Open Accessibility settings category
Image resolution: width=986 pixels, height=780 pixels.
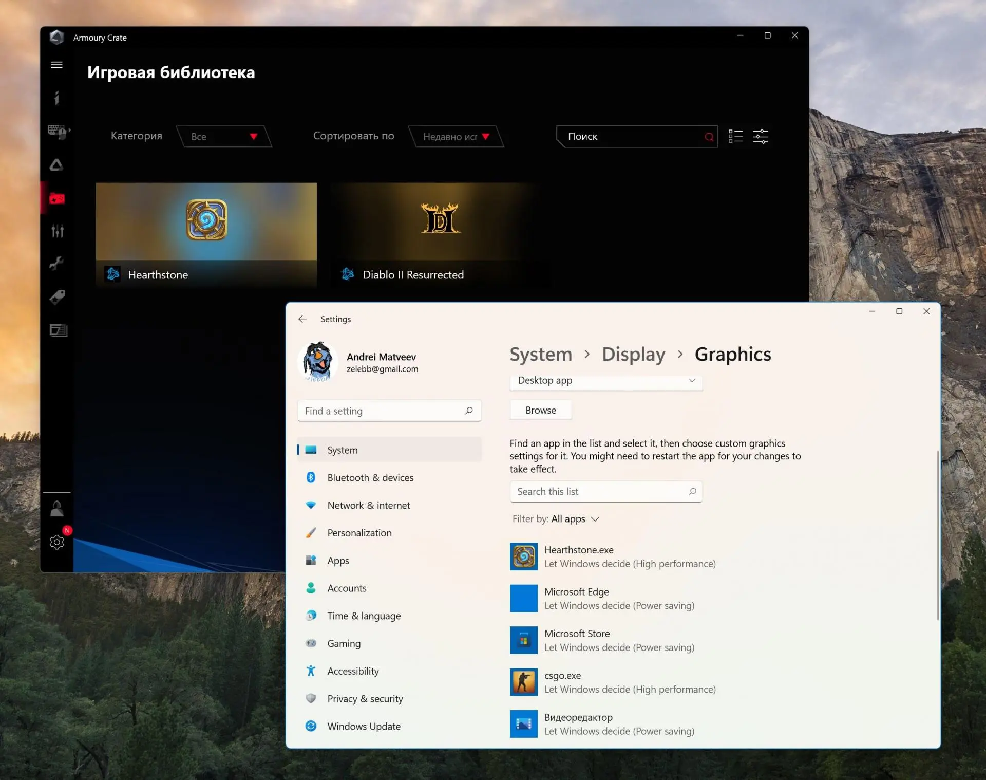(x=389, y=671)
